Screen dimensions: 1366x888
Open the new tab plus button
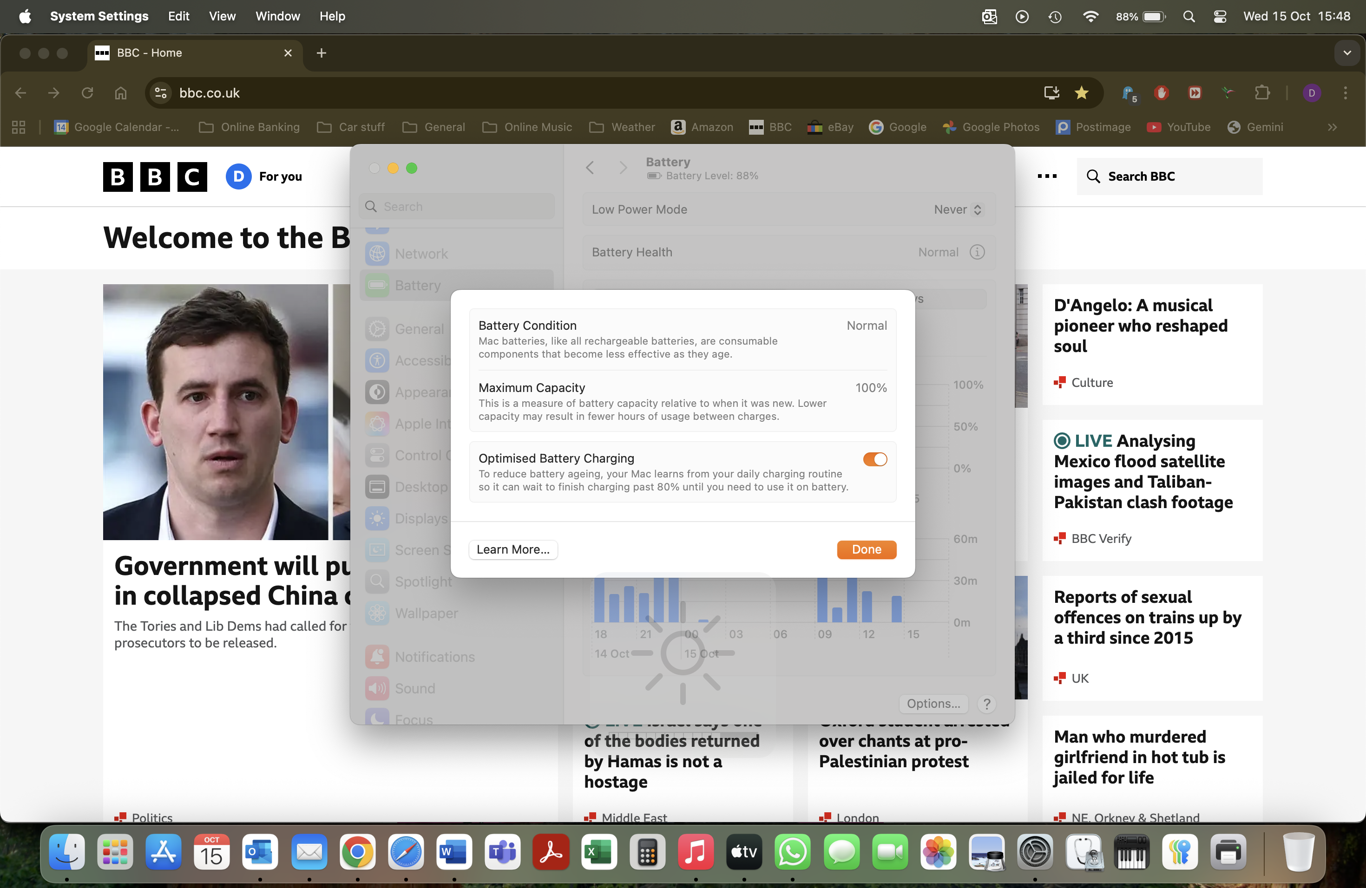(x=322, y=53)
